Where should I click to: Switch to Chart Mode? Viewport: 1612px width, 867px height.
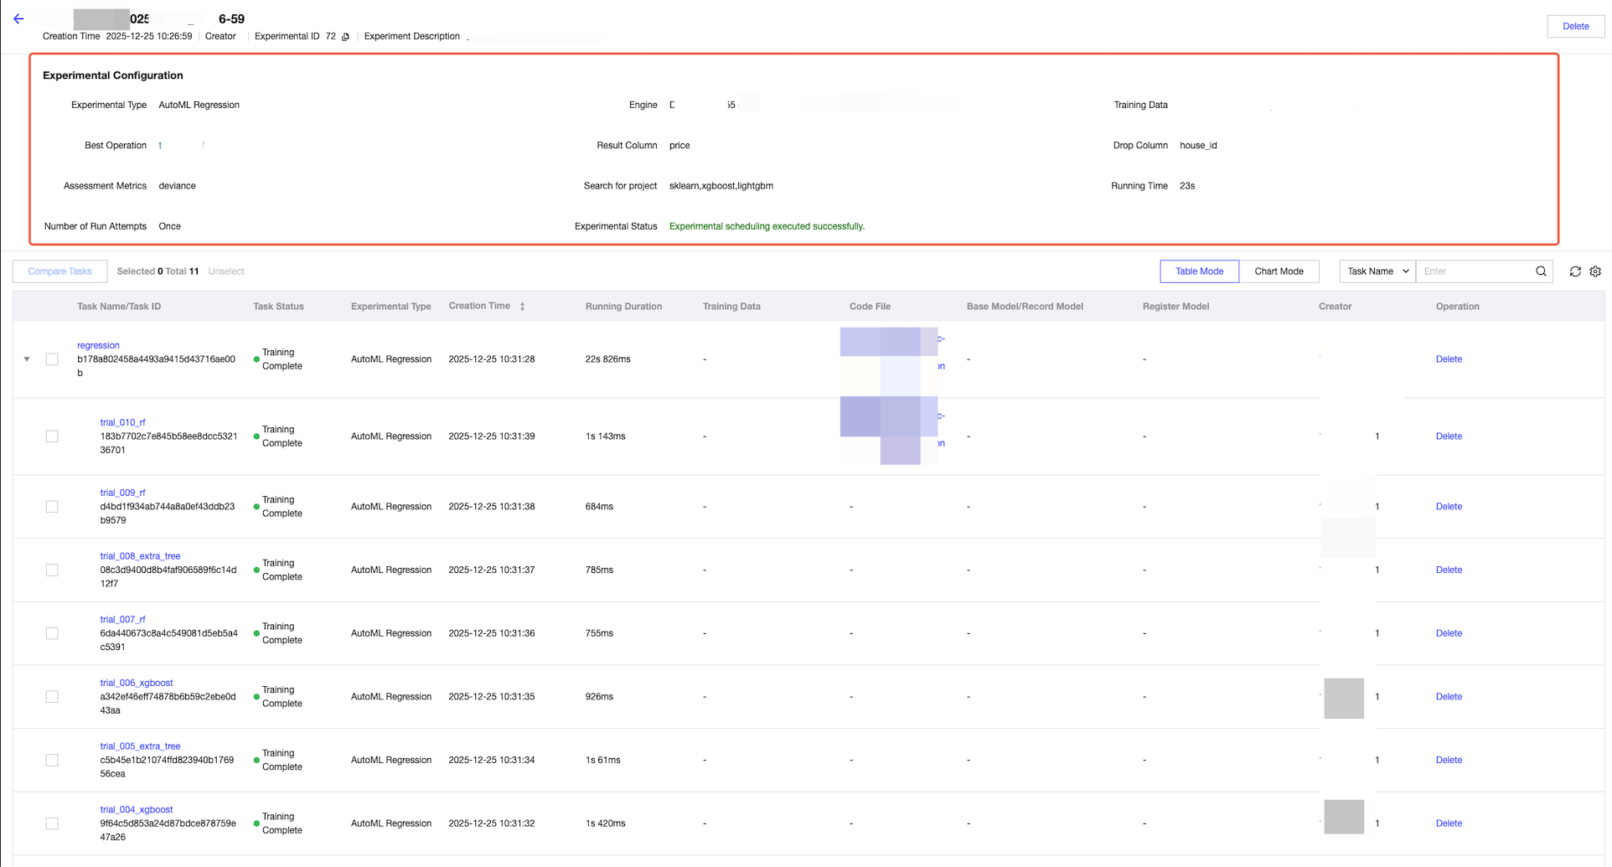(x=1278, y=271)
